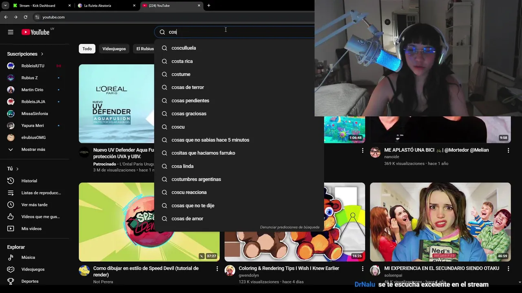Click the browser forward arrow

pyautogui.click(x=15, y=17)
